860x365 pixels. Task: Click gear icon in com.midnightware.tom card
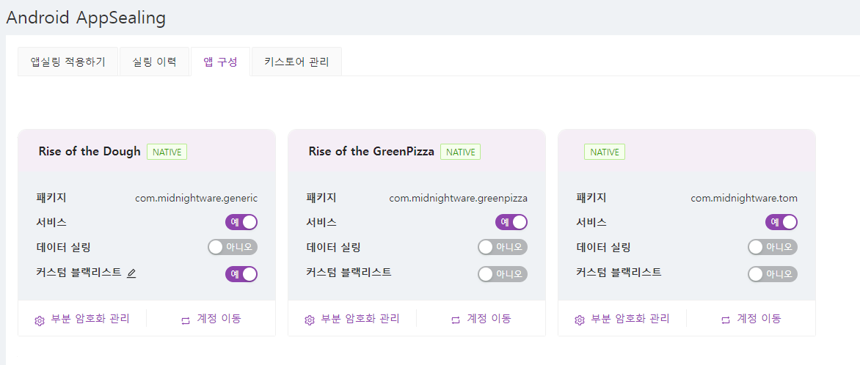point(580,320)
